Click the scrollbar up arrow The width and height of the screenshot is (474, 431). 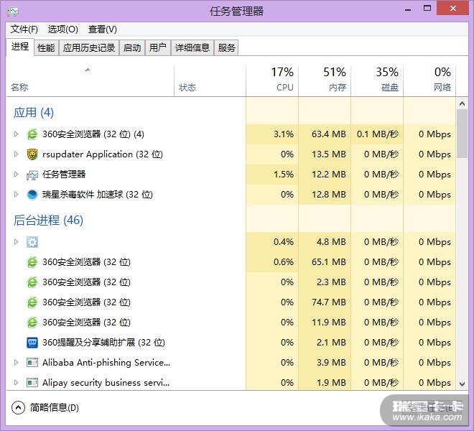pyautogui.click(x=462, y=103)
